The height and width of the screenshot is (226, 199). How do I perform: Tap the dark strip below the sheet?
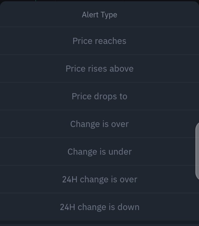(99, 224)
